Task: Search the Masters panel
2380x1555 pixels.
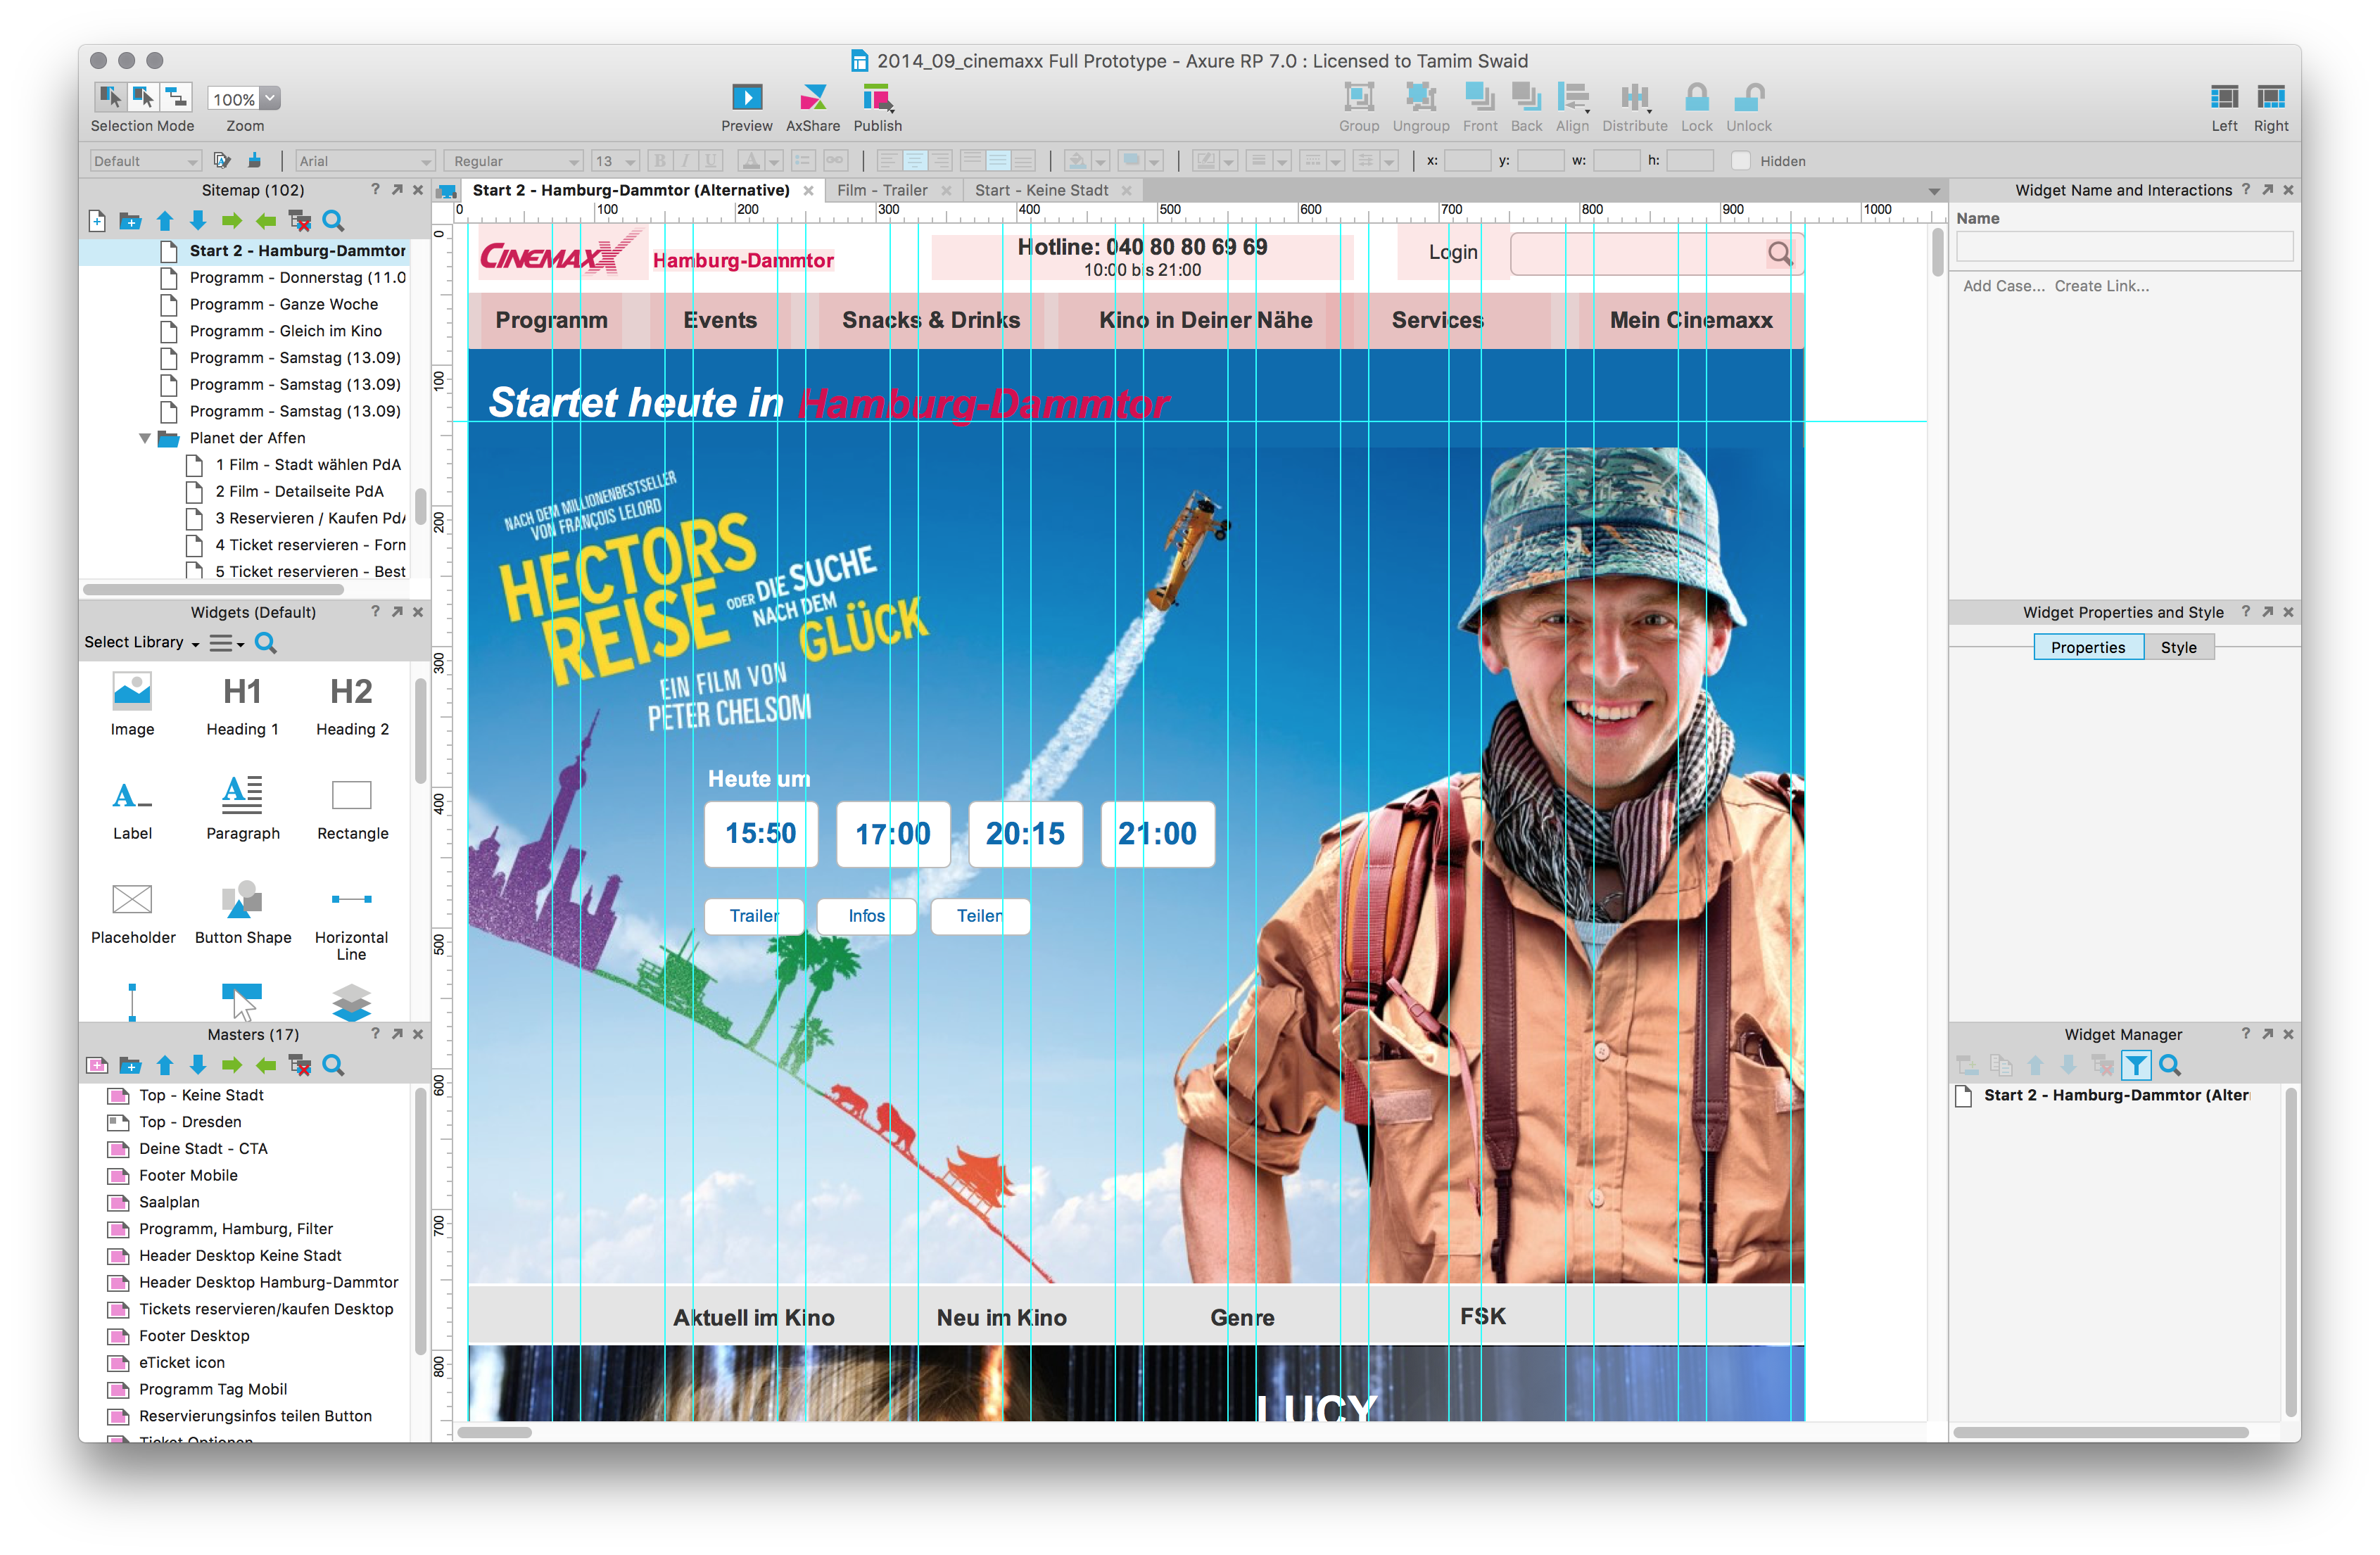Action: [x=334, y=1065]
